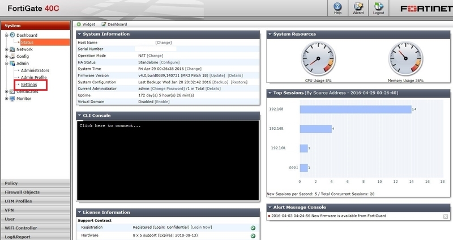Click Change Password link

168,89
